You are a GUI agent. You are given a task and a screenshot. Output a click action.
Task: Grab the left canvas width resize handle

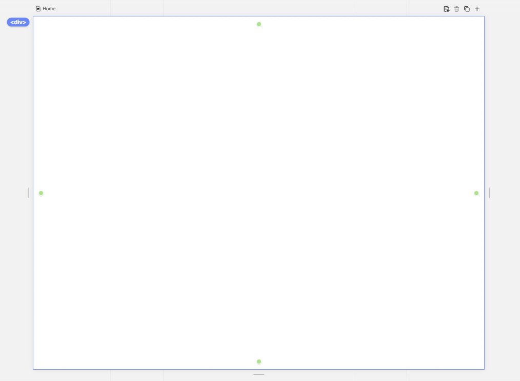pyautogui.click(x=28, y=193)
